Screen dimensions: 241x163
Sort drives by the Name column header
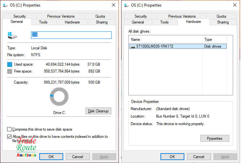pyautogui.click(x=165, y=40)
